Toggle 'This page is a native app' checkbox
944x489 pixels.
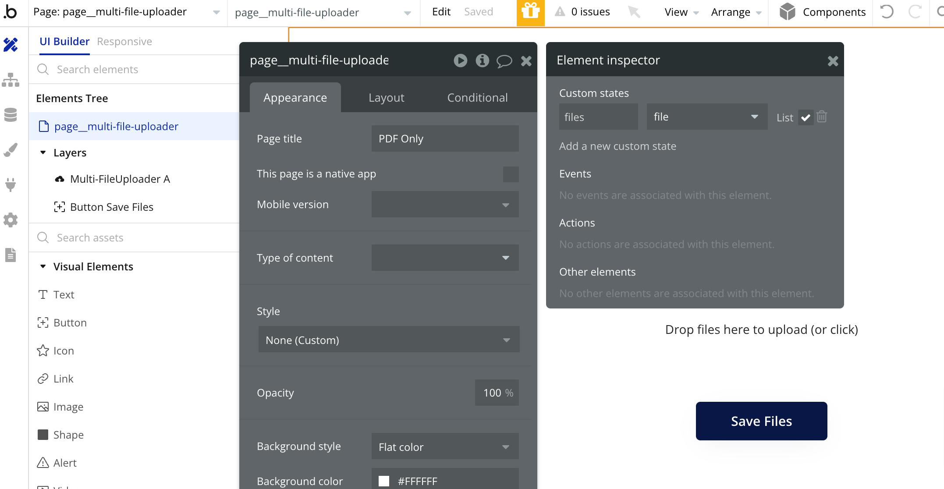[511, 174]
